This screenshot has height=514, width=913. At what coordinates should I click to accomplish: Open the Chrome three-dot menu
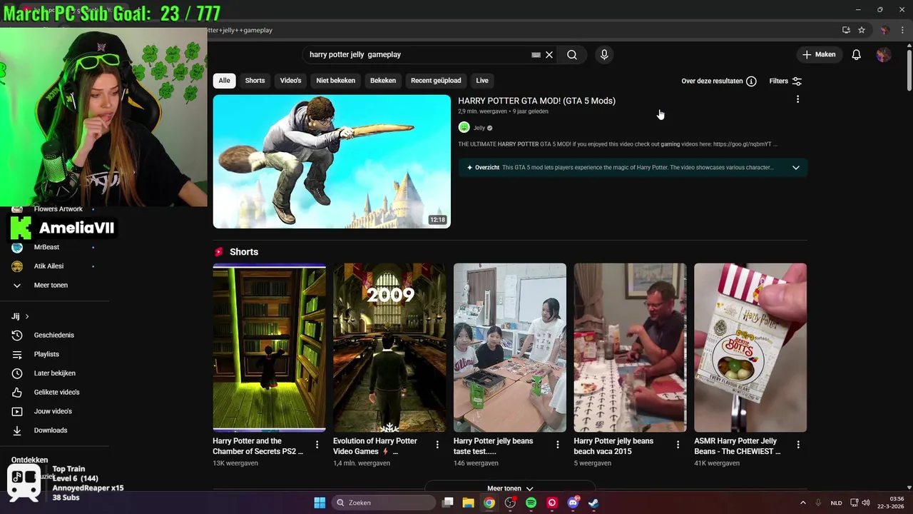click(902, 30)
